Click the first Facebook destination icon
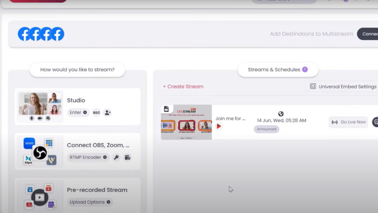This screenshot has width=378, height=213. pyautogui.click(x=25, y=34)
